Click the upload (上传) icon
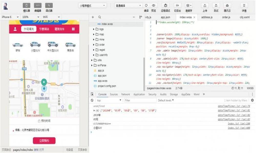Image resolution: width=256 pixels, height=153 pixels. 205,5
